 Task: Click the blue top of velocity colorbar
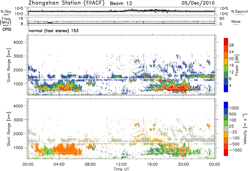pyautogui.click(x=226, y=105)
